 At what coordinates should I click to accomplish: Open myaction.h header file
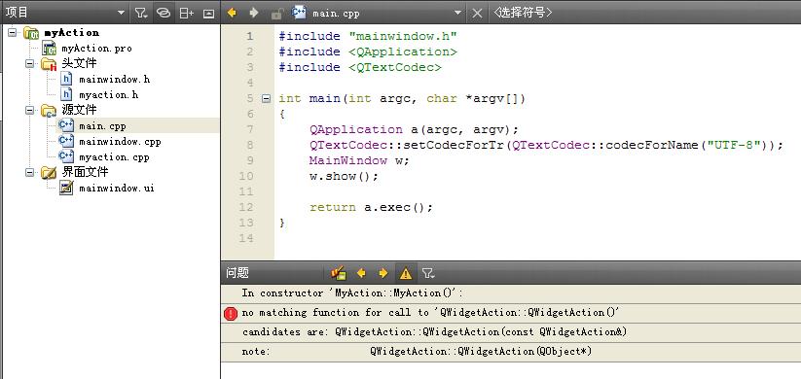(108, 95)
